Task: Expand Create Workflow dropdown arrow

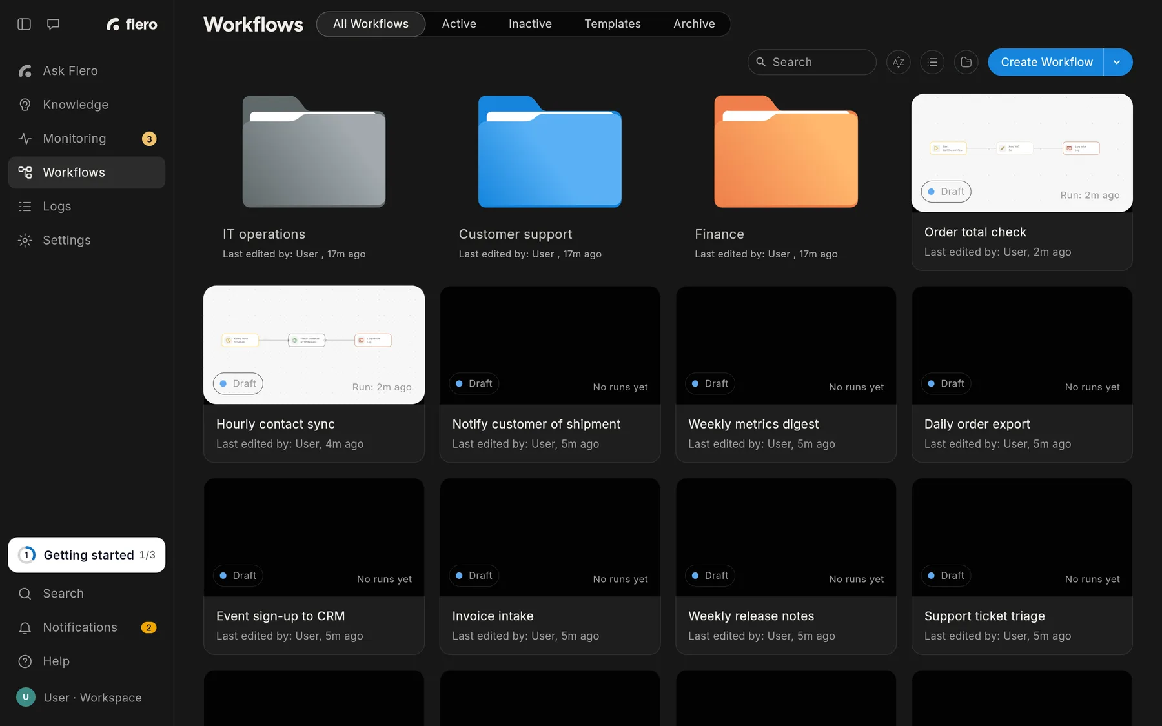Action: 1117,62
